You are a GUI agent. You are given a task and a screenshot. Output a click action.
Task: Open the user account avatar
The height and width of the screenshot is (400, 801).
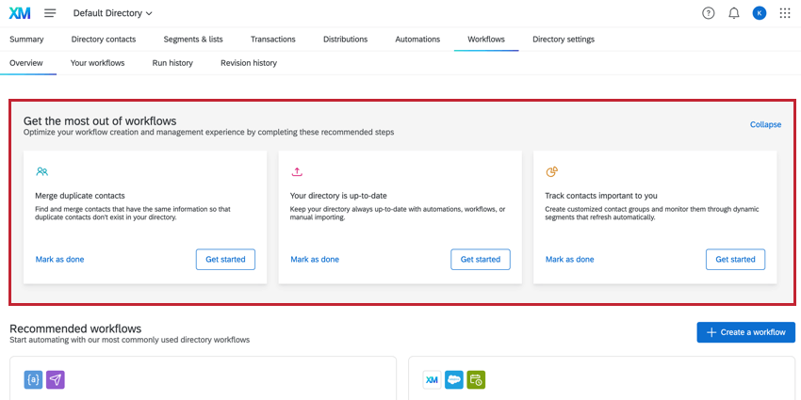[760, 13]
